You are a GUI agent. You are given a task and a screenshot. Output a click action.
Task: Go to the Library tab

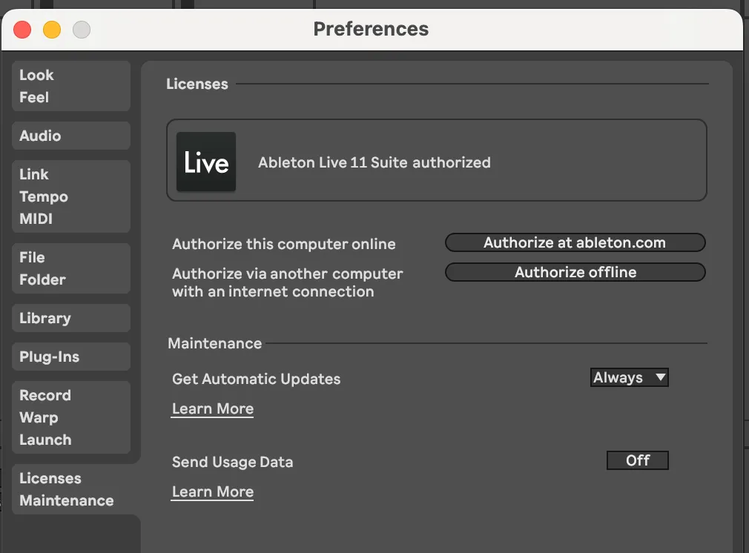click(x=71, y=318)
